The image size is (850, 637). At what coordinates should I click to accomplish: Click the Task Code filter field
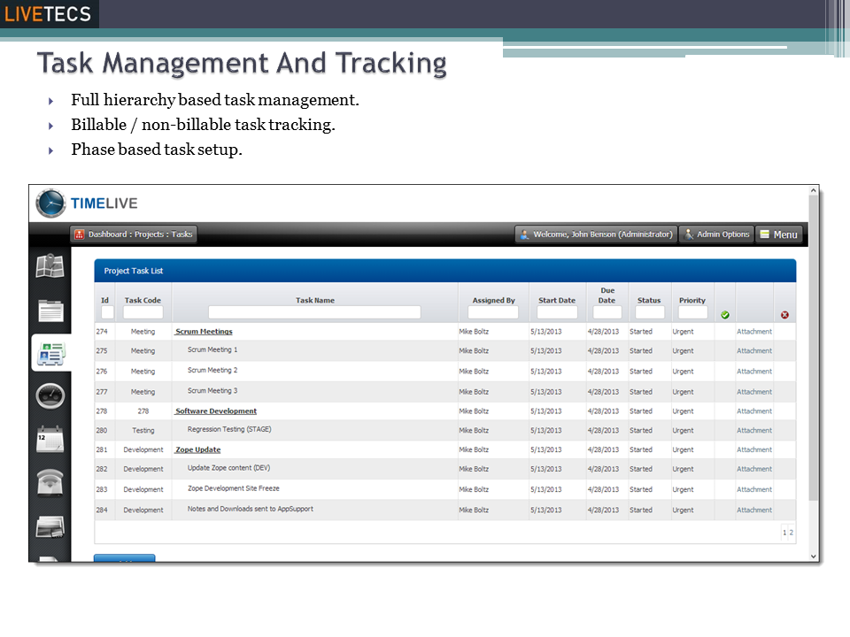click(x=143, y=312)
